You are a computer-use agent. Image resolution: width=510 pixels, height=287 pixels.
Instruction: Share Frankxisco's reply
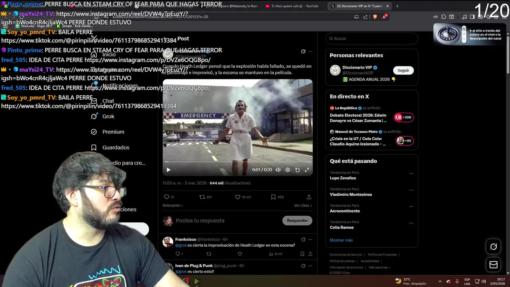click(x=310, y=254)
